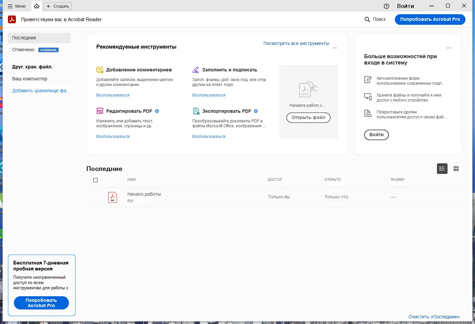This screenshot has width=475, height=324.
Task: Click Войти in the title bar
Action: click(x=405, y=6)
